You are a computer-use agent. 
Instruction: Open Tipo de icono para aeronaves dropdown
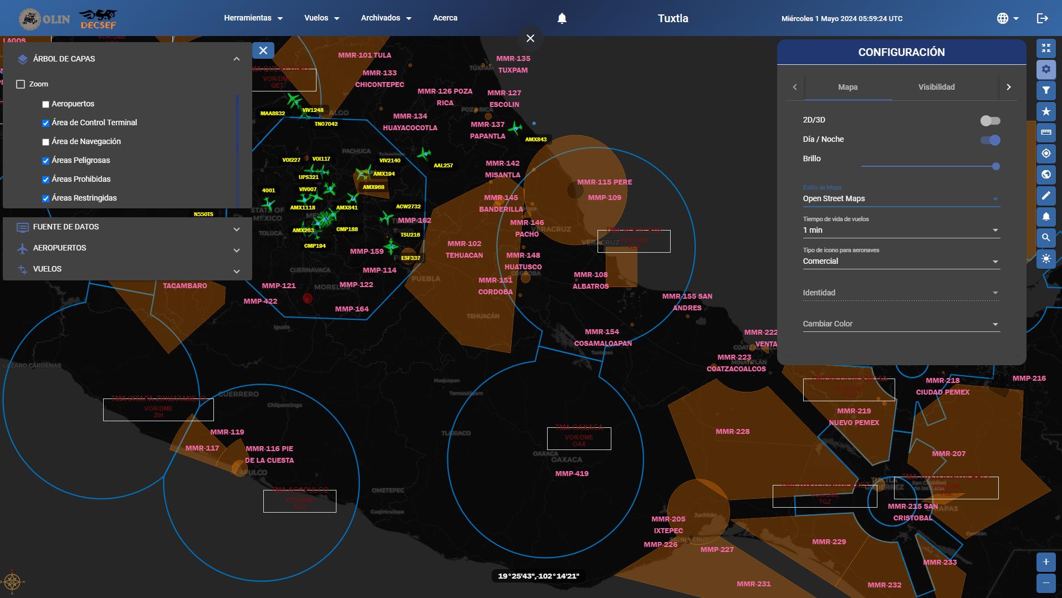pos(901,262)
